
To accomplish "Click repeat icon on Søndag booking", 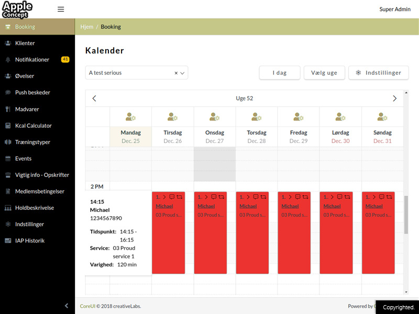I will point(389,197).
